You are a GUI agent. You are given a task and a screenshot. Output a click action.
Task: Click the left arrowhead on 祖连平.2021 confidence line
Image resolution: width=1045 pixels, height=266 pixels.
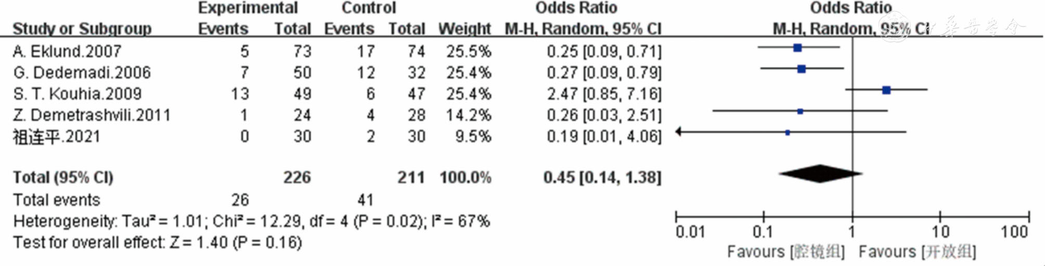tap(678, 132)
